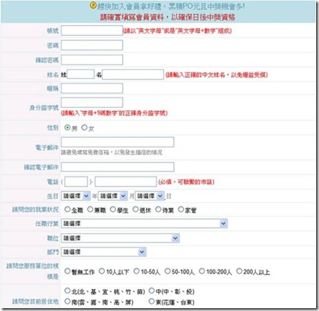Image resolution: width=319 pixels, height=311 pixels.
Task: Select 10-50人 company size option
Action: [x=137, y=271]
